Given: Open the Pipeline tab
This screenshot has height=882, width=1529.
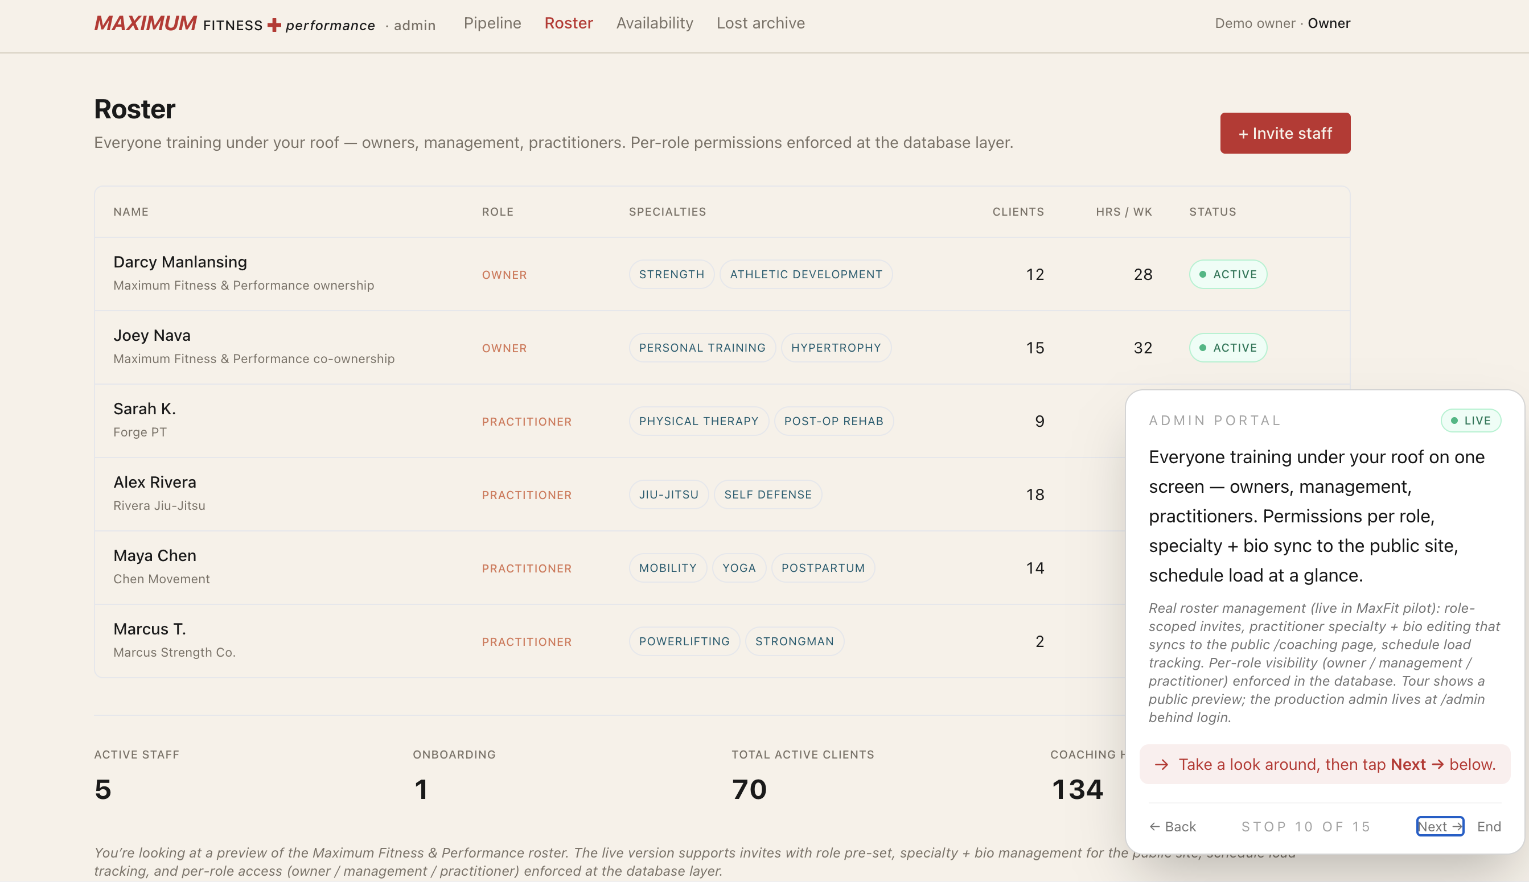Looking at the screenshot, I should pos(492,23).
